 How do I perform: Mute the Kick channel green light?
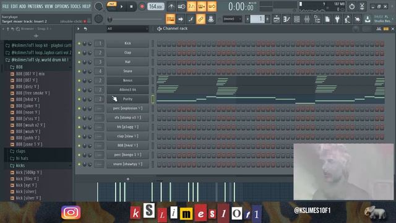[79, 43]
